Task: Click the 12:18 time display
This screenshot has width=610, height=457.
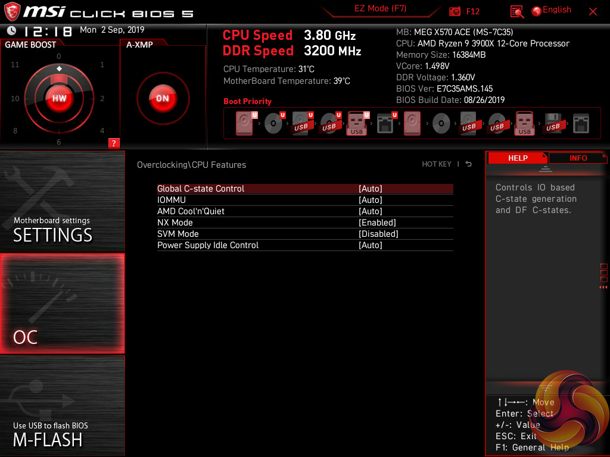Action: click(x=48, y=31)
